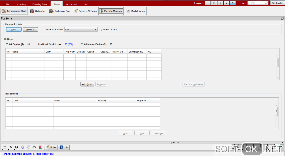Viewport: 285px width, 156px height.
Task: Click the Edit transaction button
Action: tap(142, 133)
